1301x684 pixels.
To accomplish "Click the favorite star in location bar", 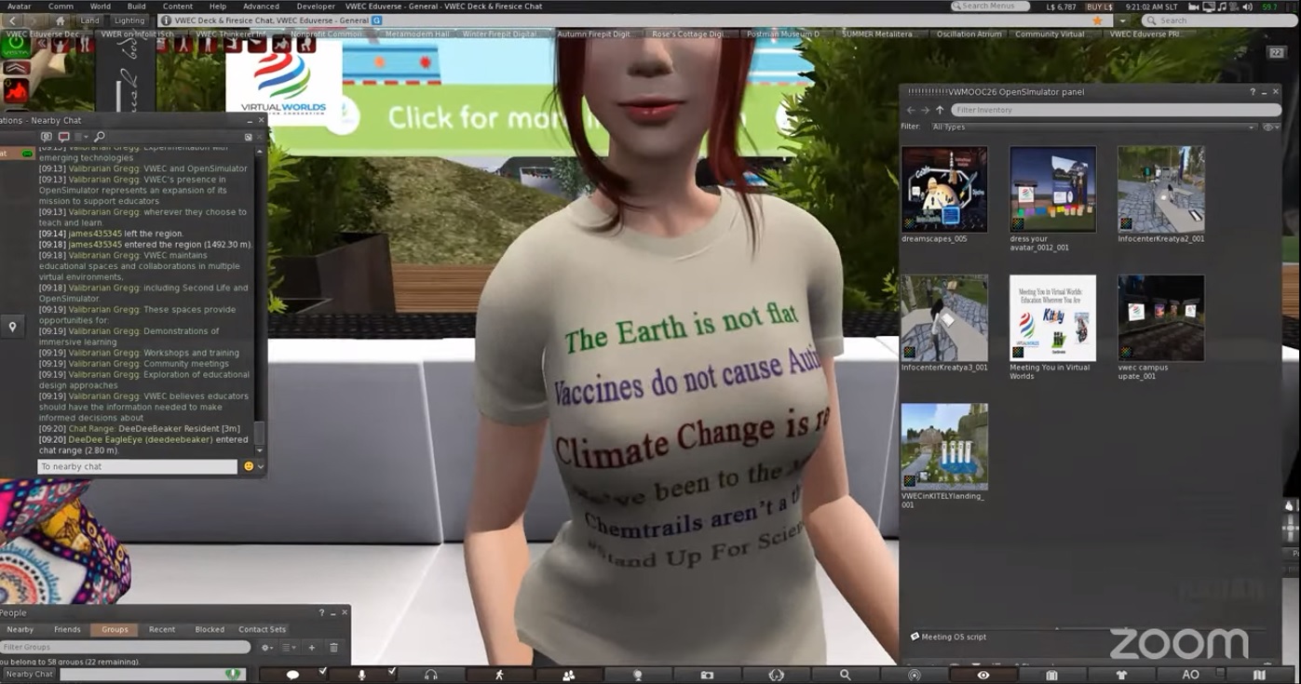I will (1098, 20).
